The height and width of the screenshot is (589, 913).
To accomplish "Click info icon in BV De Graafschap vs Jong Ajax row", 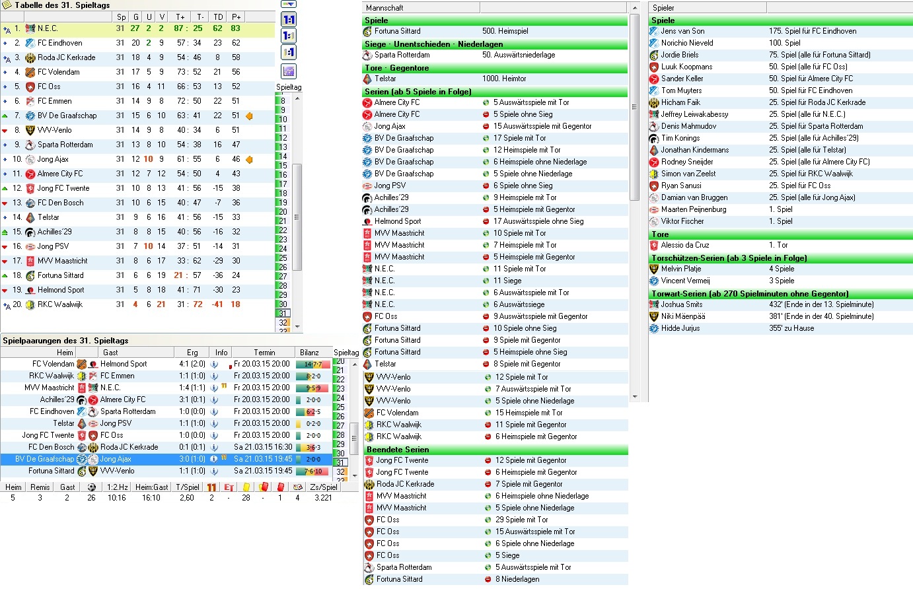I will click(x=214, y=459).
